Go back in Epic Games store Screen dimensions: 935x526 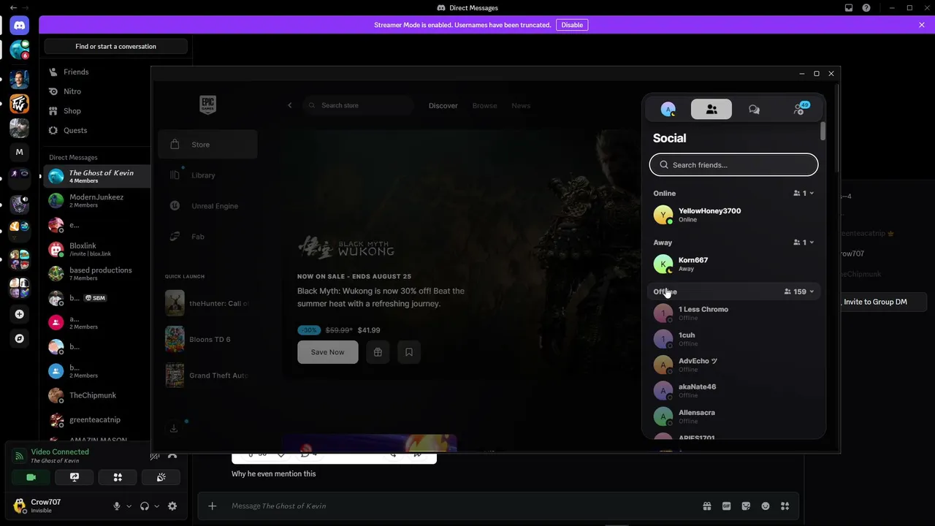289,105
